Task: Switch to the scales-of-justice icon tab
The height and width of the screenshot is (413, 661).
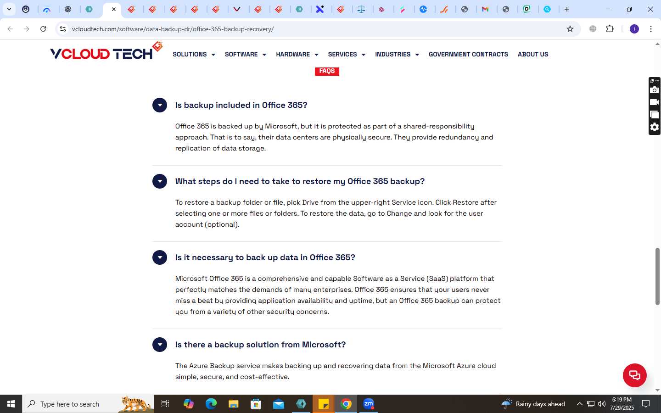Action: [362, 9]
